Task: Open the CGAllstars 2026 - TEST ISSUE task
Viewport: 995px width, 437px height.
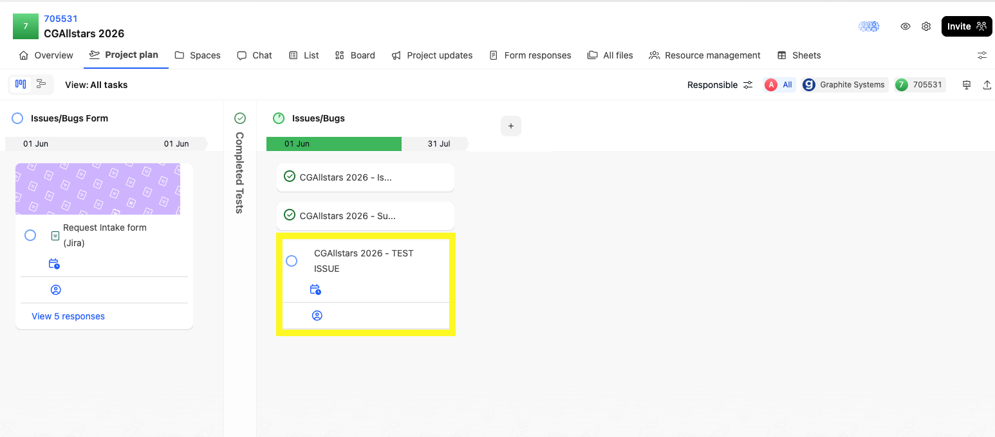Action: tap(364, 261)
